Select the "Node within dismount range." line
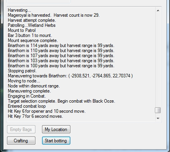 pos(34,86)
